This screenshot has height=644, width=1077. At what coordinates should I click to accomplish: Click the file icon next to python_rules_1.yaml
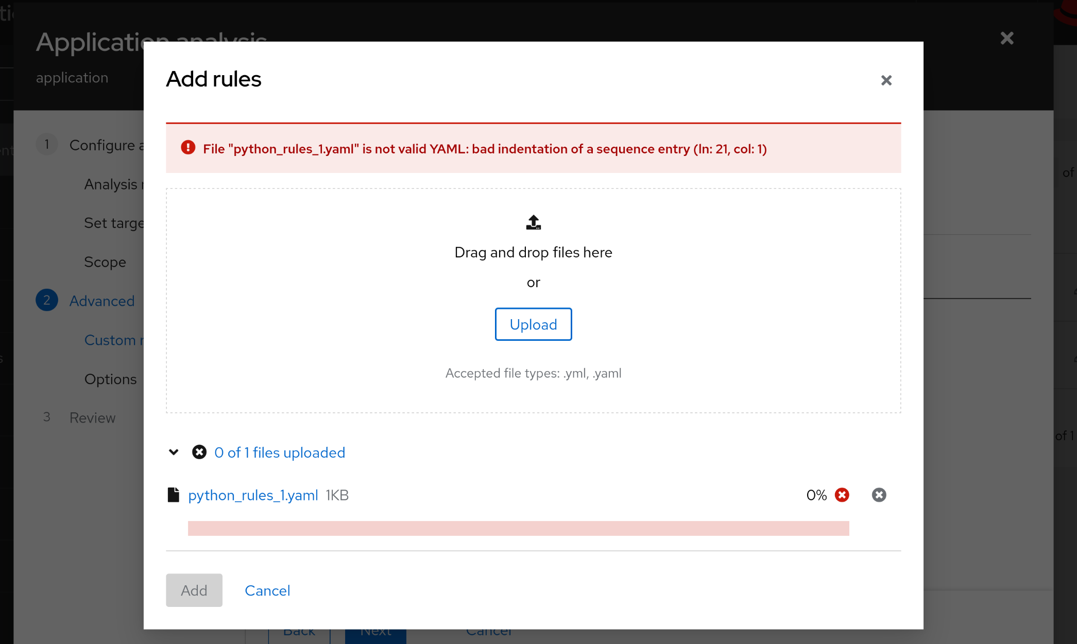174,495
